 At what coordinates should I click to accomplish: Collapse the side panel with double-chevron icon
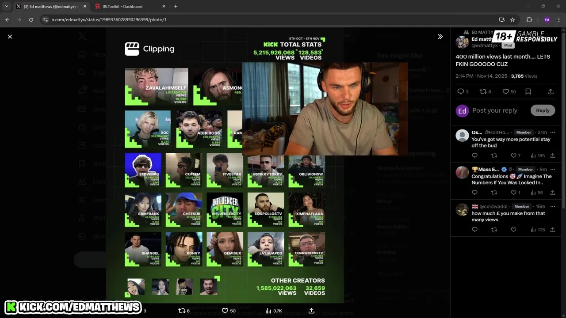point(440,37)
